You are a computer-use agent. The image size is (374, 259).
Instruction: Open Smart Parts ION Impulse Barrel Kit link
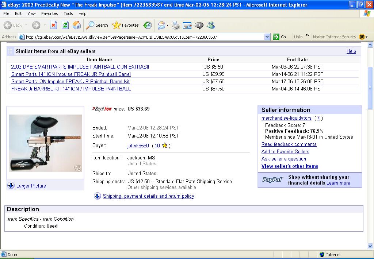(70, 81)
